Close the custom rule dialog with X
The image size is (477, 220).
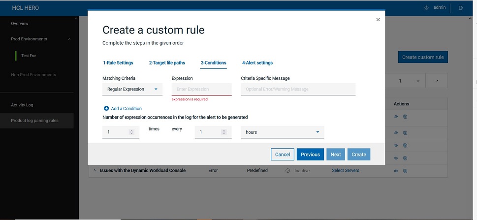378,20
